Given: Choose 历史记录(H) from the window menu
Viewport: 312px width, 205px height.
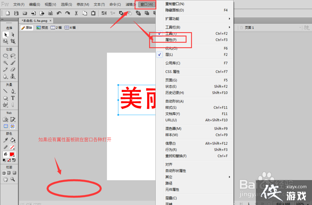Looking at the screenshot, I should click(x=174, y=93).
